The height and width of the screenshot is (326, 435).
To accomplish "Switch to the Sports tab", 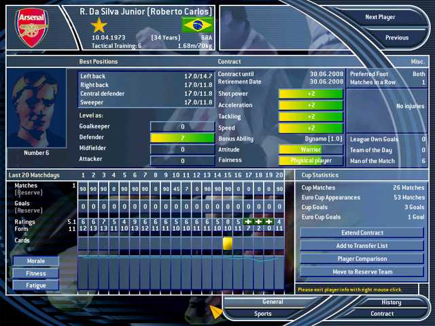I will (x=263, y=314).
